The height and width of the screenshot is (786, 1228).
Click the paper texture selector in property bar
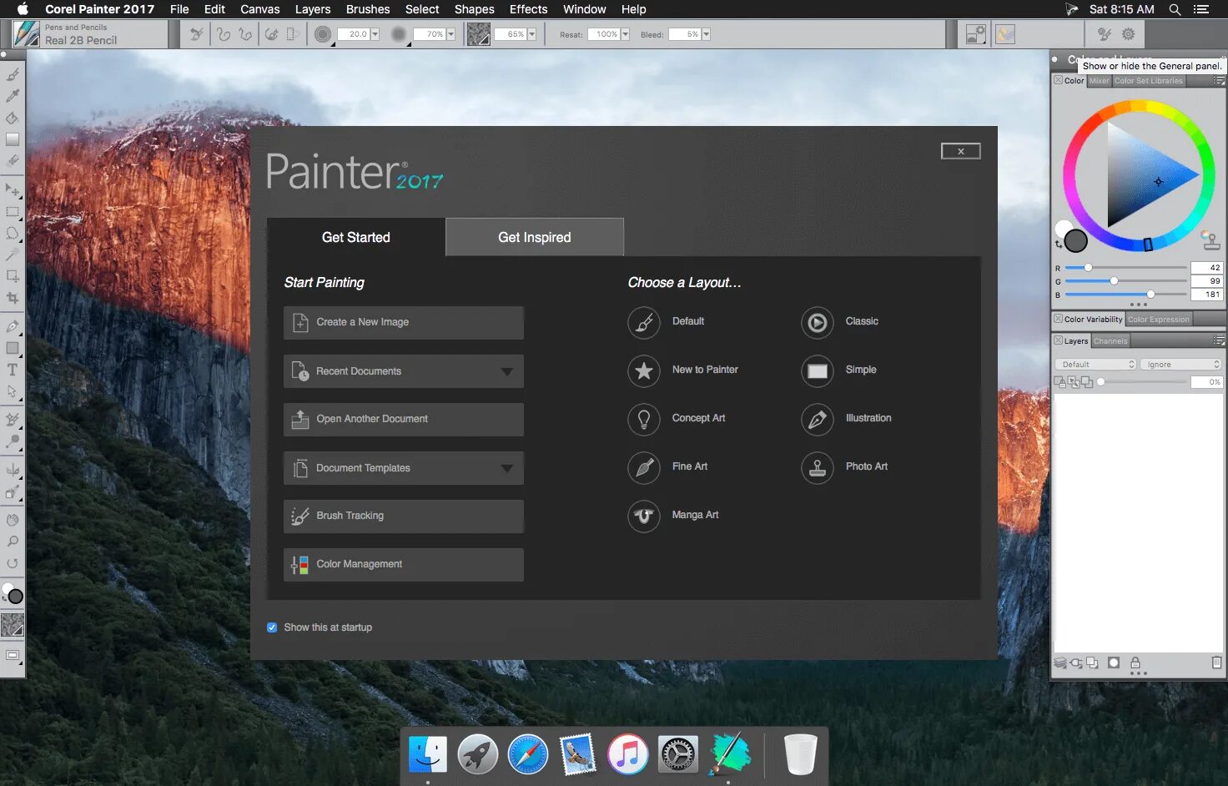click(478, 34)
